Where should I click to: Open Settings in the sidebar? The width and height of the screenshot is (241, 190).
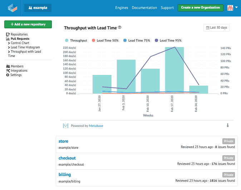point(16,75)
